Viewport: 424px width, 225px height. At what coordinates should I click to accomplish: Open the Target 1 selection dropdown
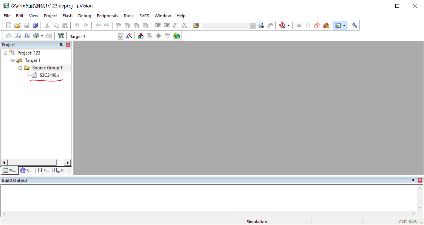(x=121, y=36)
